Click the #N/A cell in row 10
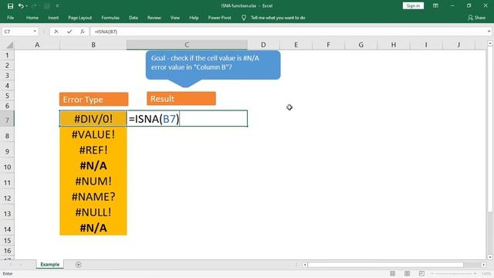 [93, 166]
